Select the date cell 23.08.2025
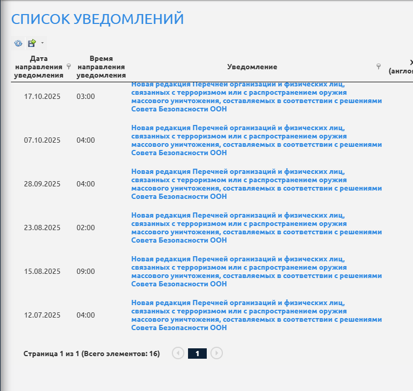Screen dimensions: 413x391 [42, 228]
